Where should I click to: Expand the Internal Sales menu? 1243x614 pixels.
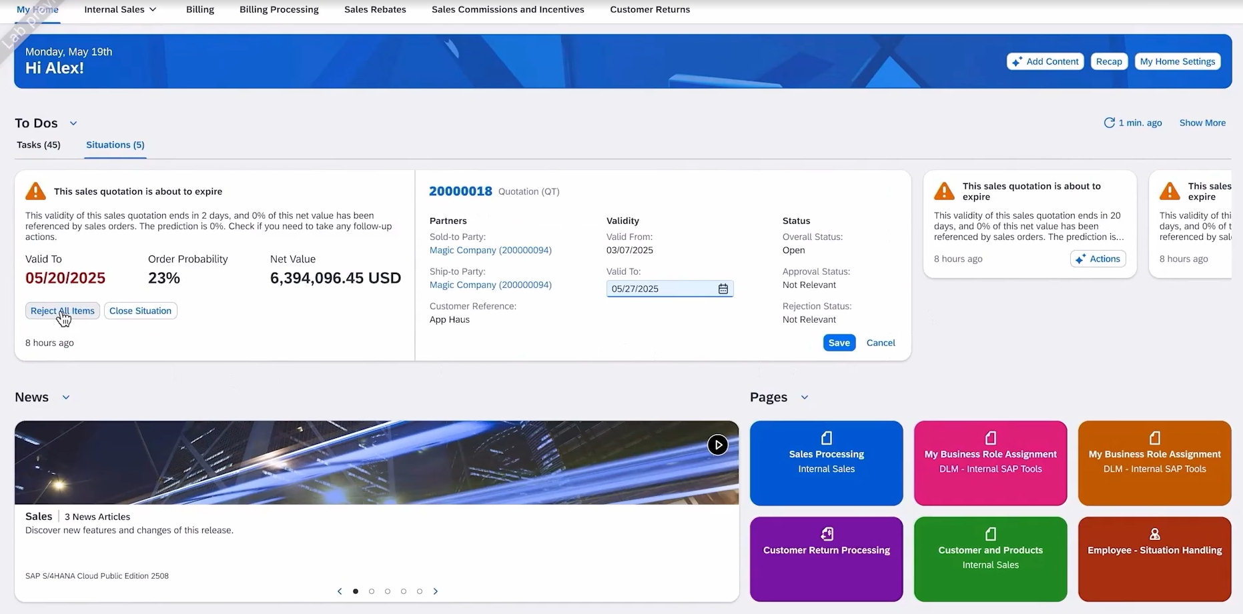(120, 9)
